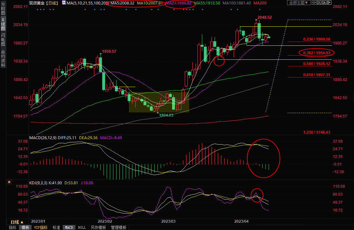Click the D:53.81 KDJ value
The height and width of the screenshot is (230, 354).
(71, 183)
